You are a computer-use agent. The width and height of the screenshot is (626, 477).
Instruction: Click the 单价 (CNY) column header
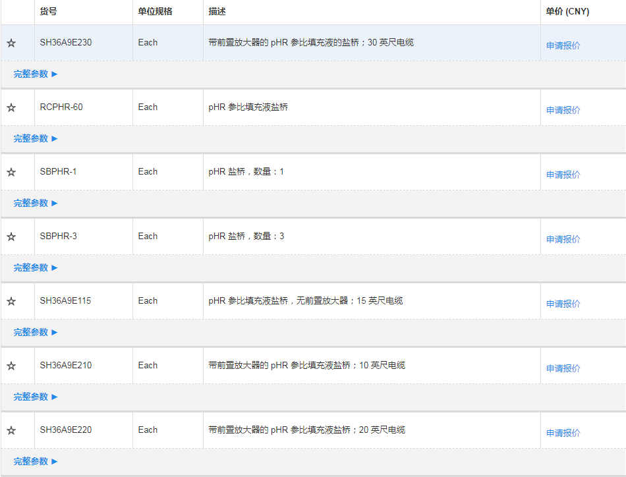pos(567,12)
